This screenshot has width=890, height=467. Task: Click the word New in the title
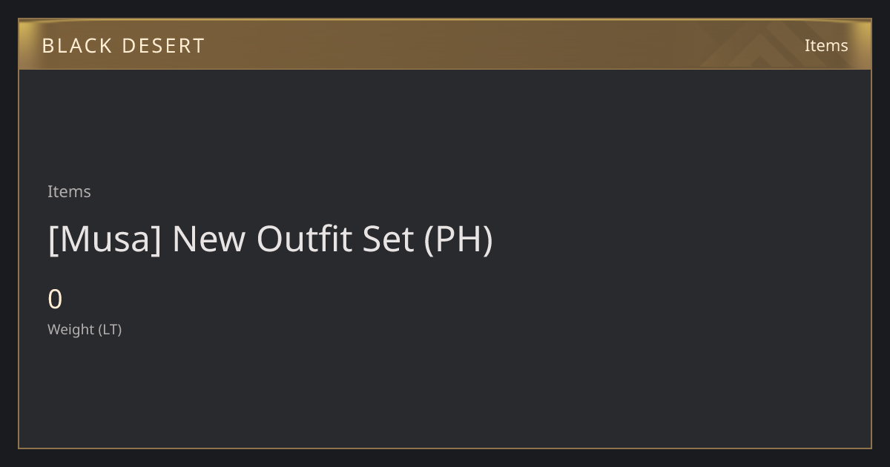pyautogui.click(x=208, y=239)
